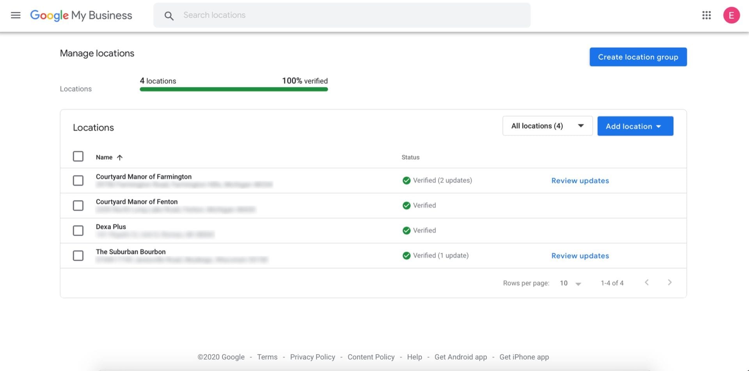Toggle the select-all locations checkbox
This screenshot has width=749, height=371.
tap(78, 156)
